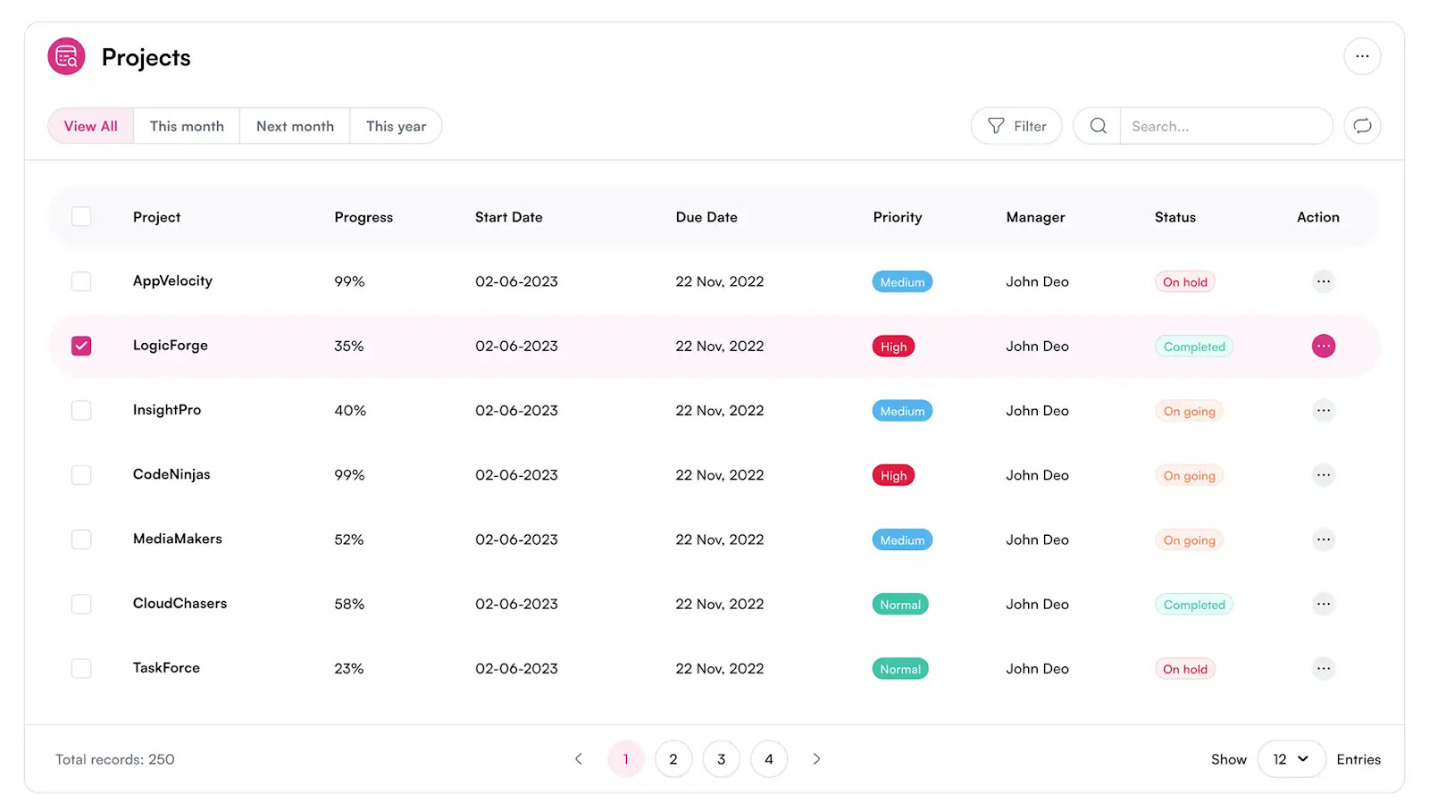
Task: Open action menu for CodeNinjas row
Action: (x=1323, y=475)
